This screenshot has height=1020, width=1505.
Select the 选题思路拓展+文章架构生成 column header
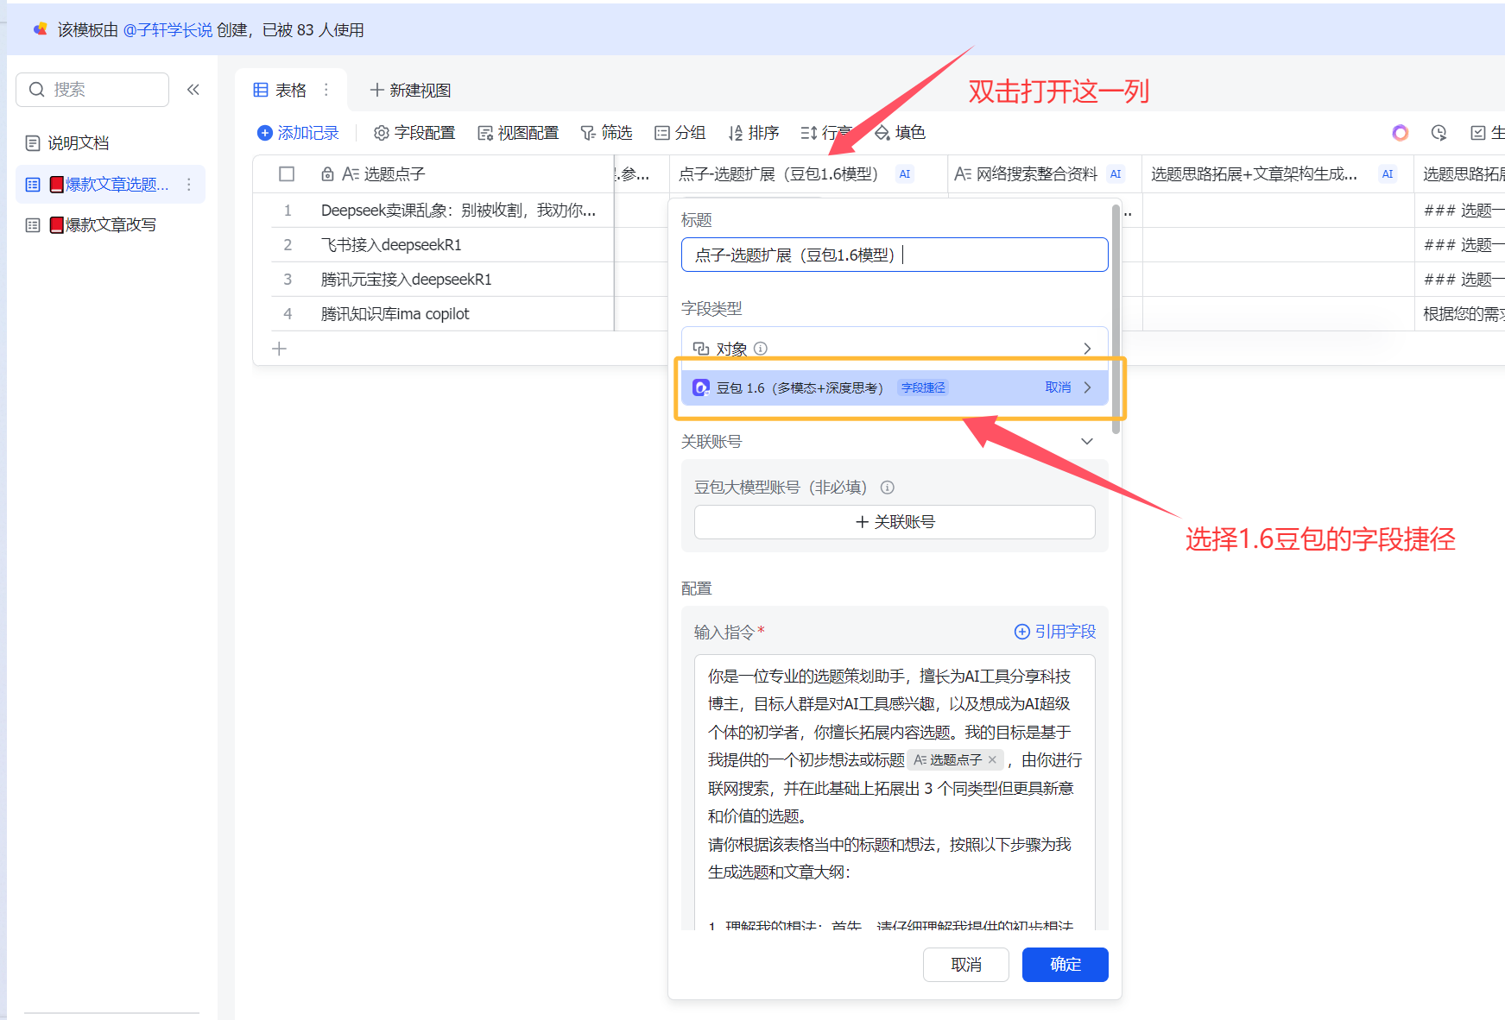point(1278,174)
